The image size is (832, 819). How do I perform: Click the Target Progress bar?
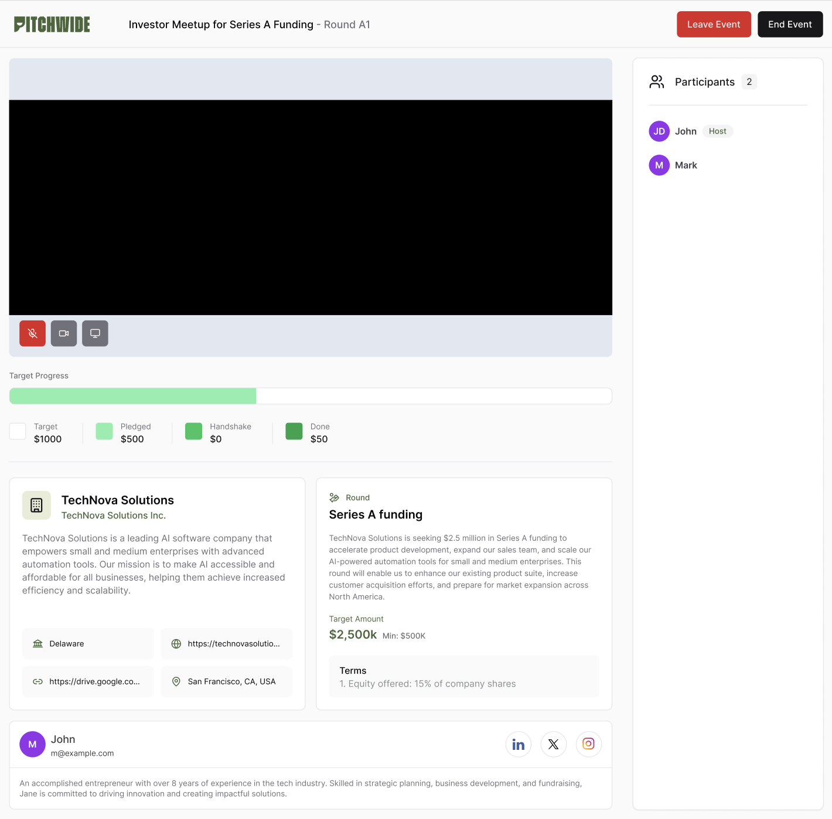311,396
